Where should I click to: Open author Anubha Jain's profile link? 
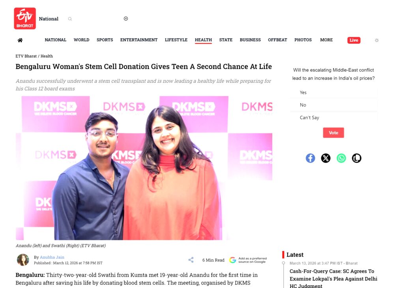52,257
